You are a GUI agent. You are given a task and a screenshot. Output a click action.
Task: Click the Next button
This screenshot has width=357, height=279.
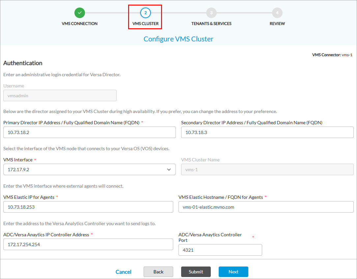[233, 272]
